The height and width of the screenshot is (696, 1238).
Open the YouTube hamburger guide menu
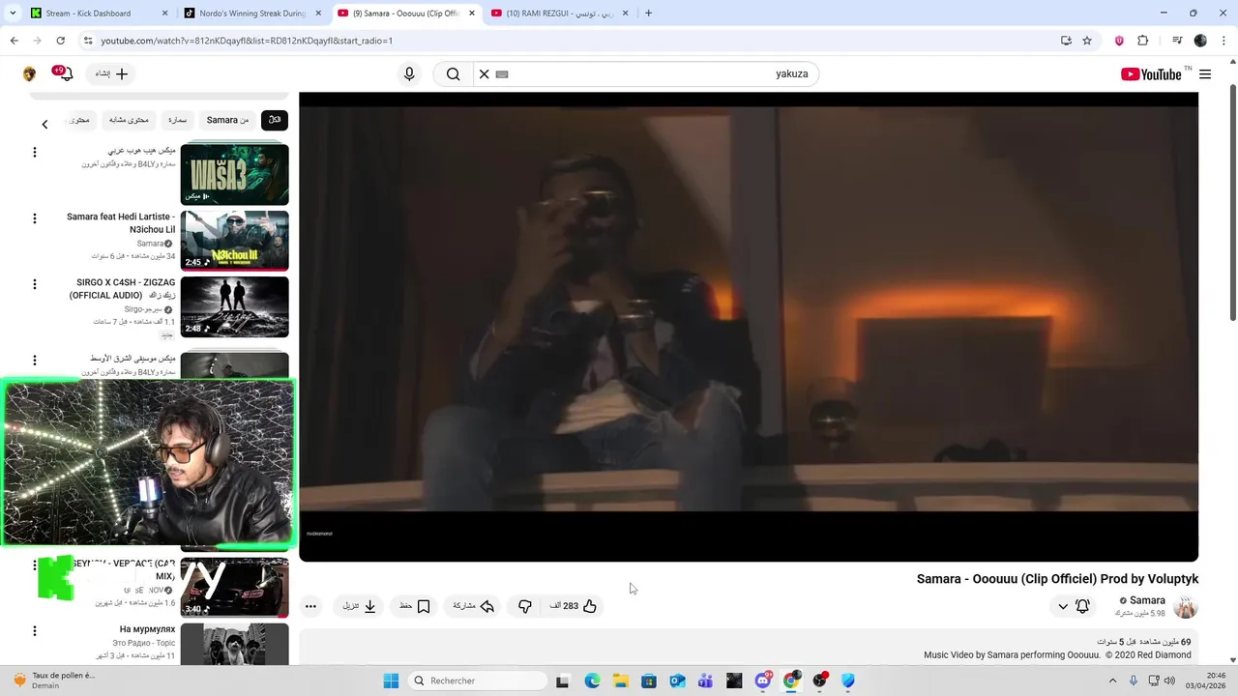[1205, 74]
